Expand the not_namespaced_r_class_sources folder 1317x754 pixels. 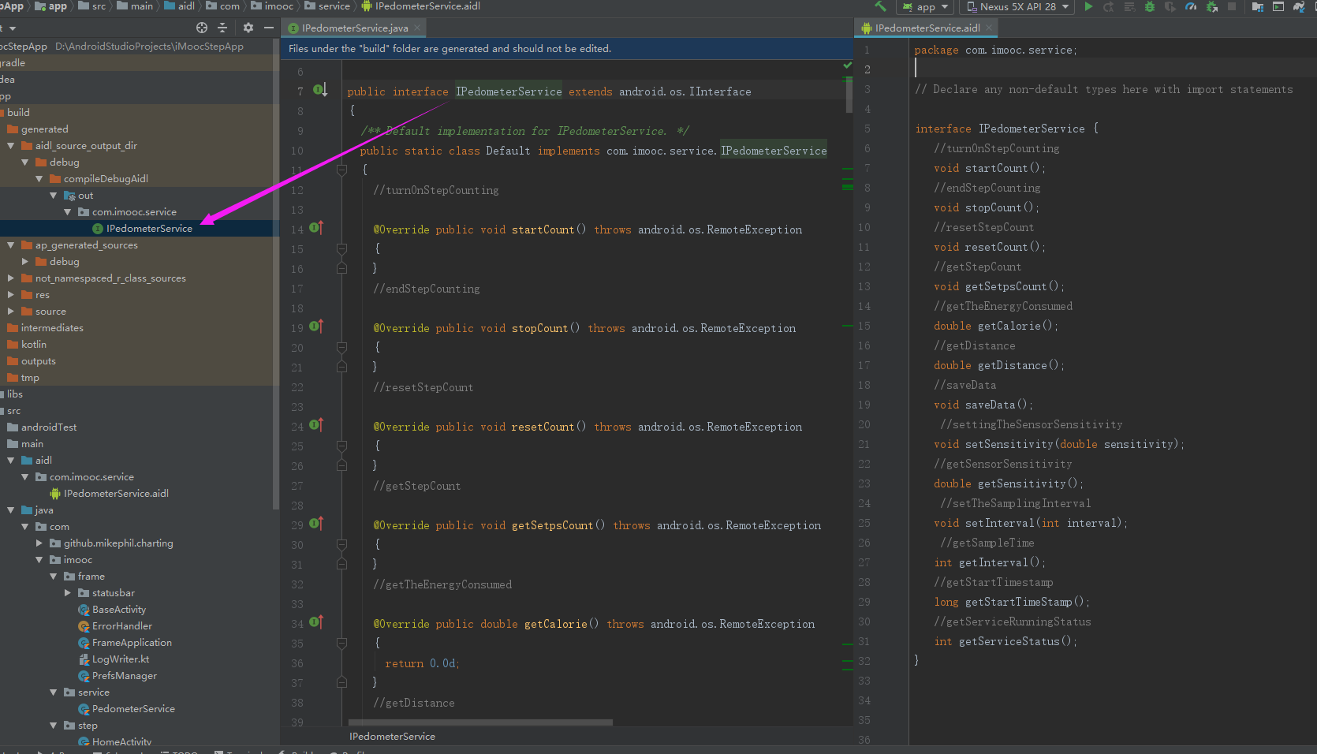(x=11, y=278)
